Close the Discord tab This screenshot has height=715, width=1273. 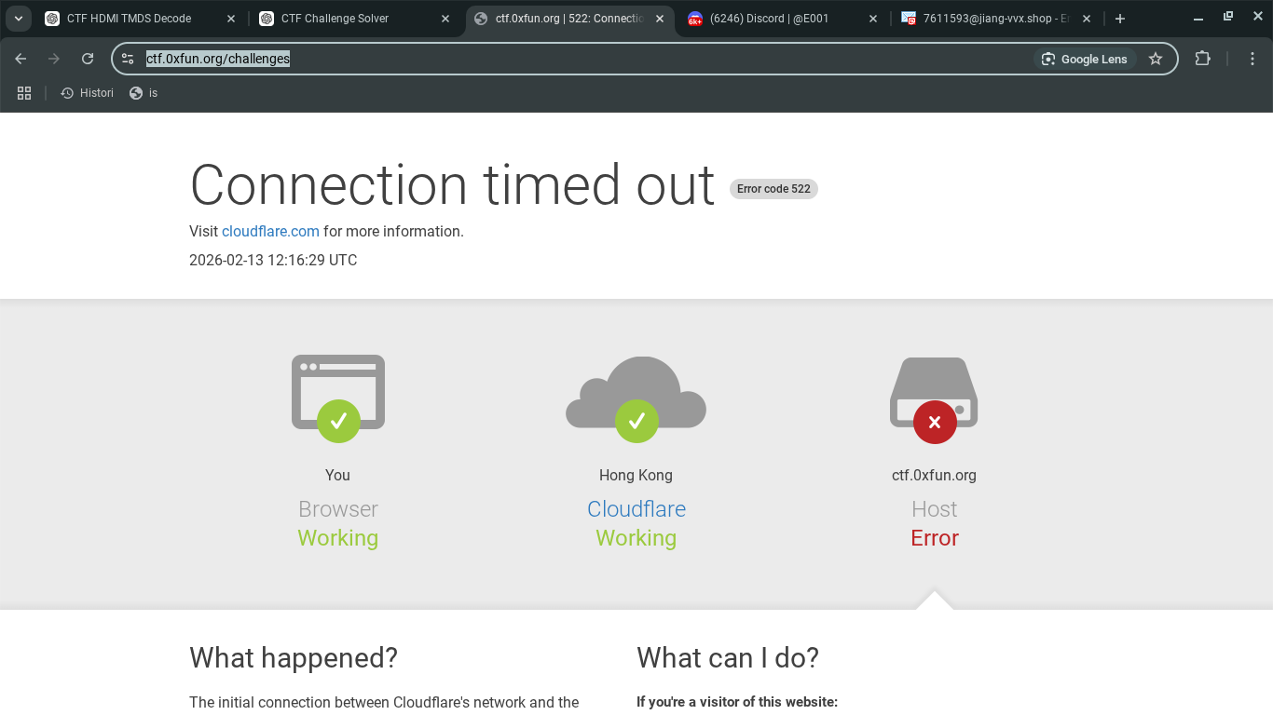pos(873,19)
